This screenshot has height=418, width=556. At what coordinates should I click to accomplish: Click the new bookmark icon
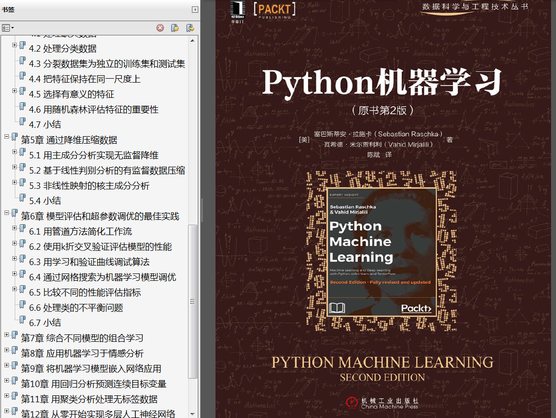(175, 28)
